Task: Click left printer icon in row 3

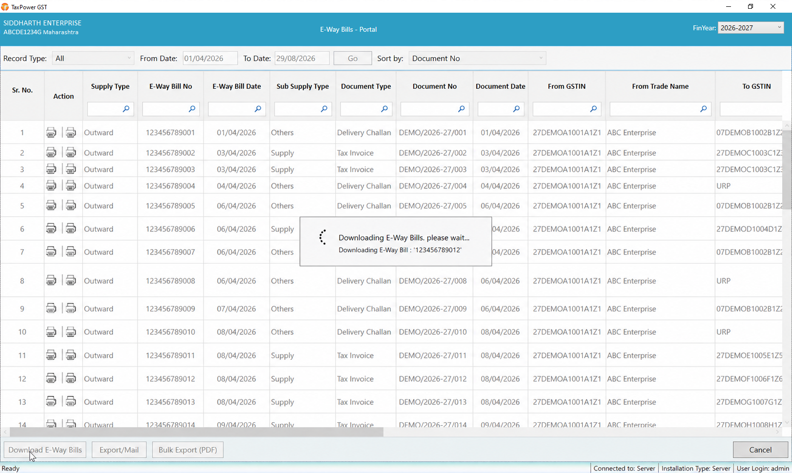Action: (51, 169)
